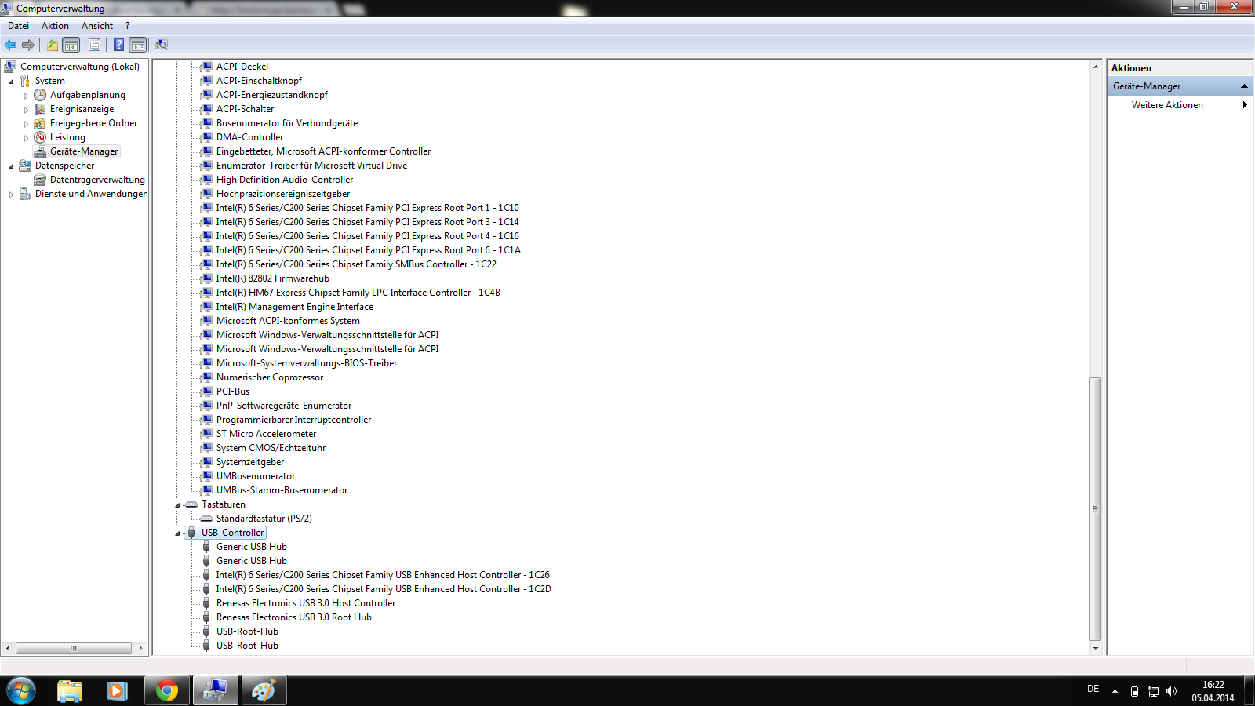
Task: Select Datenträgerverwaltung in the tree
Action: click(97, 180)
